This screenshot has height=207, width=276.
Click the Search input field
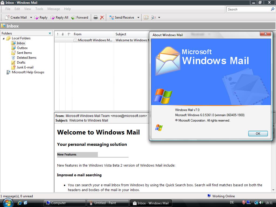pyautogui.click(x=248, y=9)
